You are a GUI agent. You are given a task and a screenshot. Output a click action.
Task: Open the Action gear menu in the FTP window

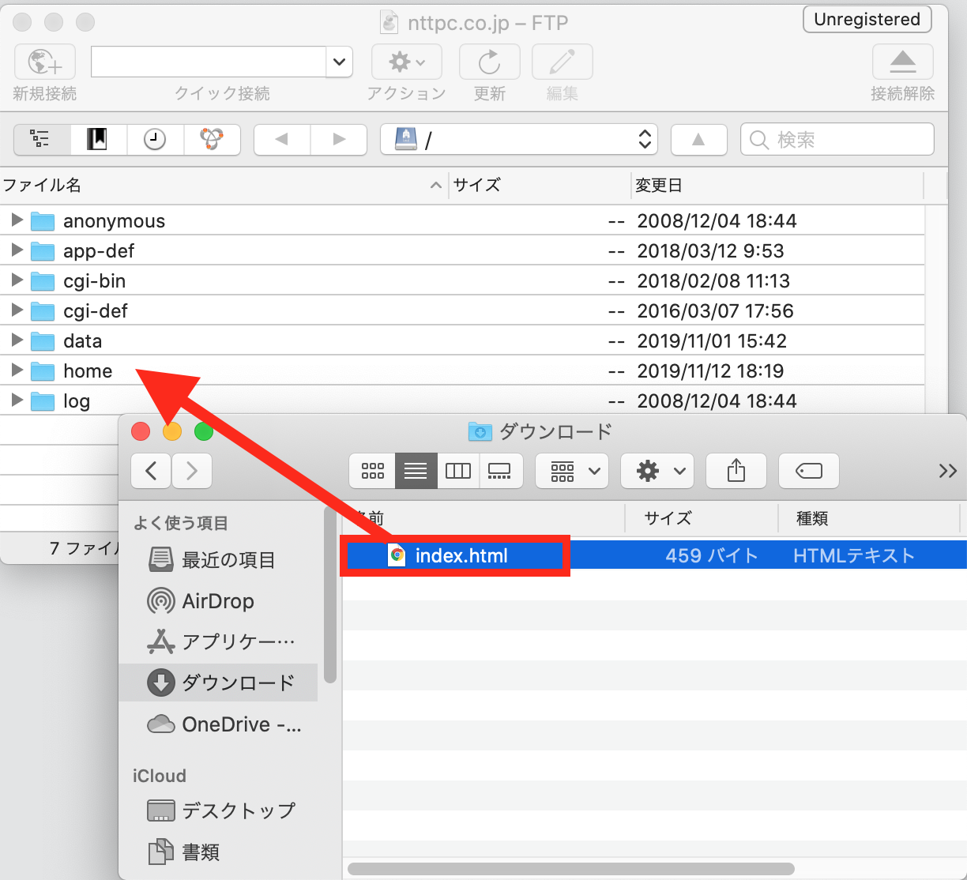point(407,62)
